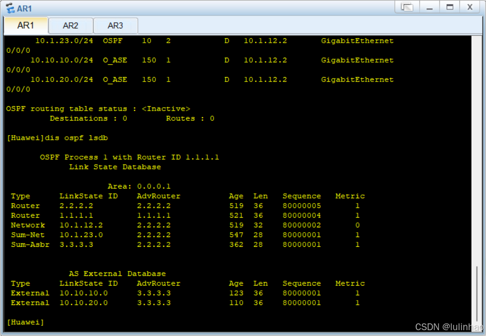Image resolution: width=486 pixels, height=336 pixels.
Task: Maximize the AR1 terminal window
Action: pyautogui.click(x=450, y=7)
